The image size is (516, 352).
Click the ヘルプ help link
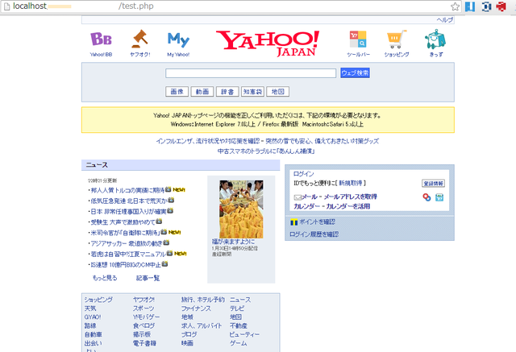tap(445, 19)
